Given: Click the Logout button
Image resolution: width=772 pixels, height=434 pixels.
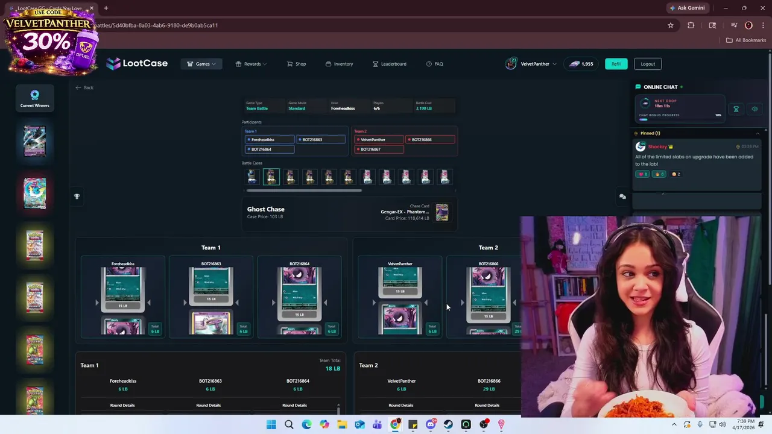Looking at the screenshot, I should [x=648, y=64].
